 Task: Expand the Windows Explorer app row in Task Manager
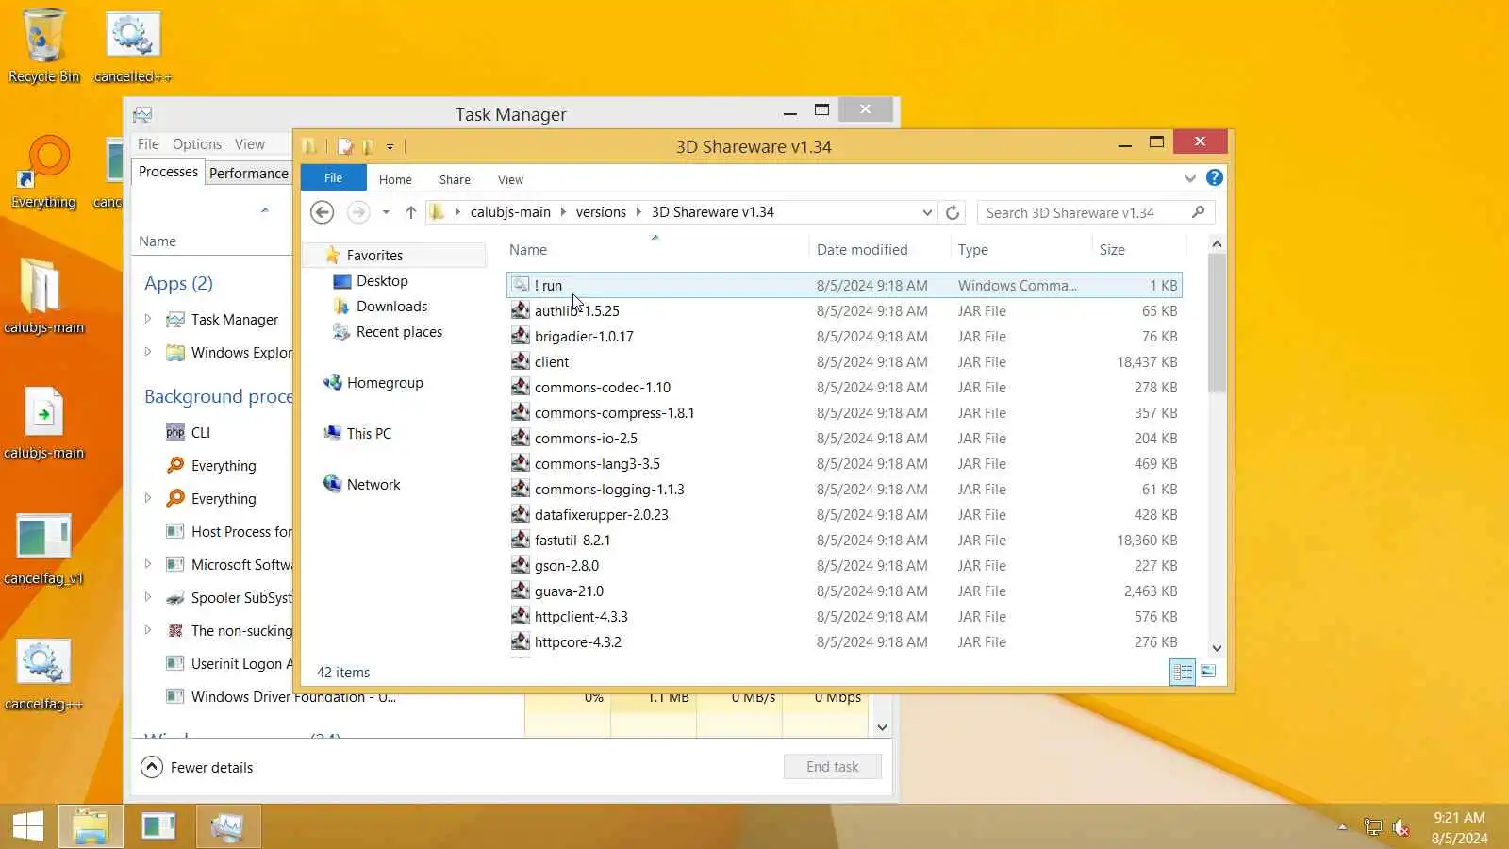point(148,352)
